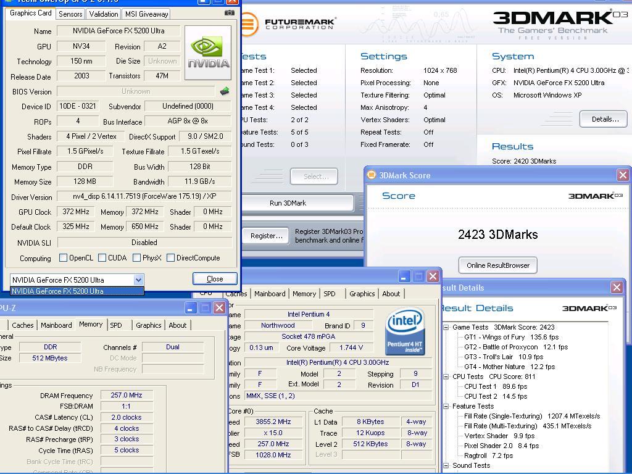Enable the PhysX checkbox
632x474 pixels.
(136, 257)
